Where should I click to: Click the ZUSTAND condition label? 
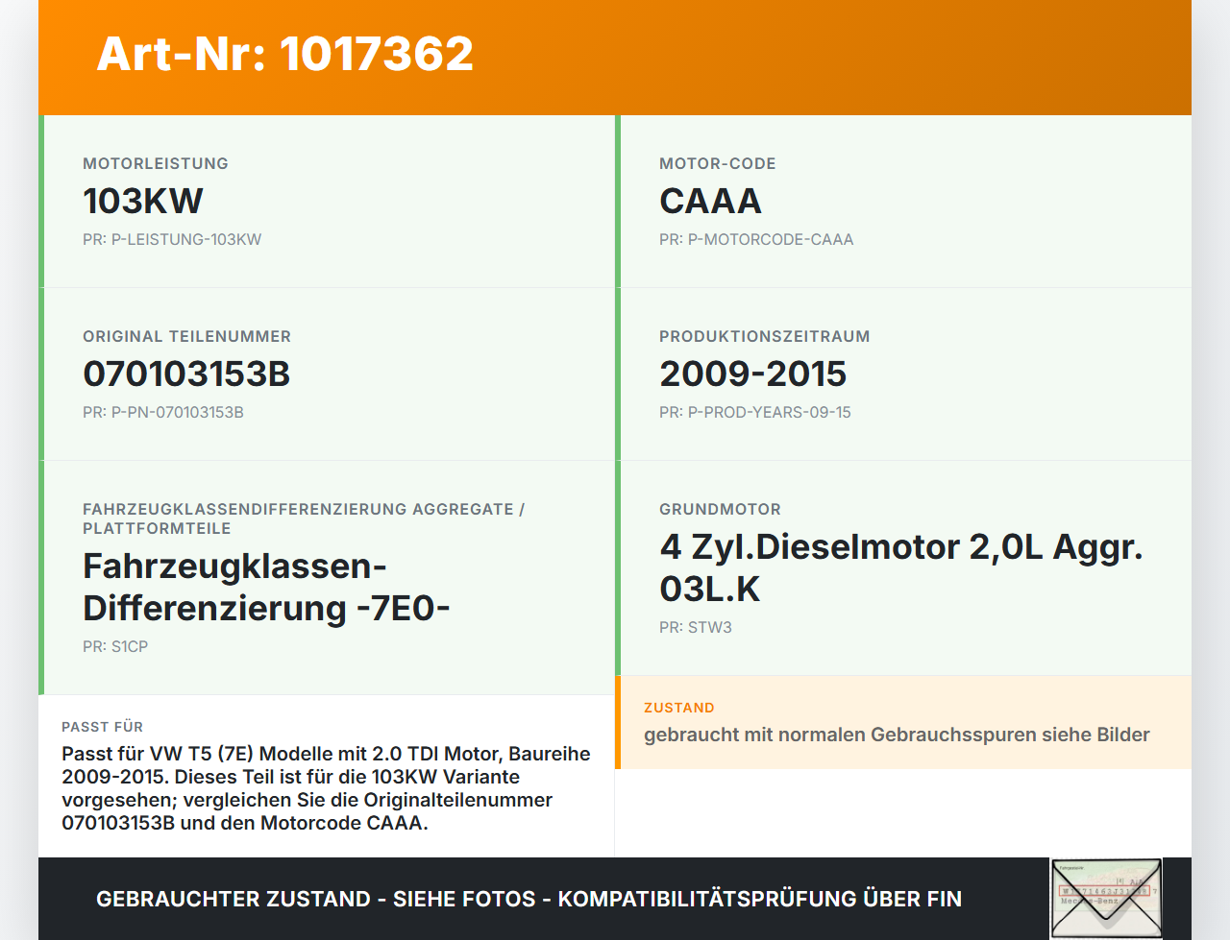tap(679, 708)
